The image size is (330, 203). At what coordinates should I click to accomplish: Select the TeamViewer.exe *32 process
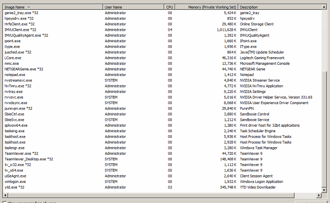tap(162, 154)
